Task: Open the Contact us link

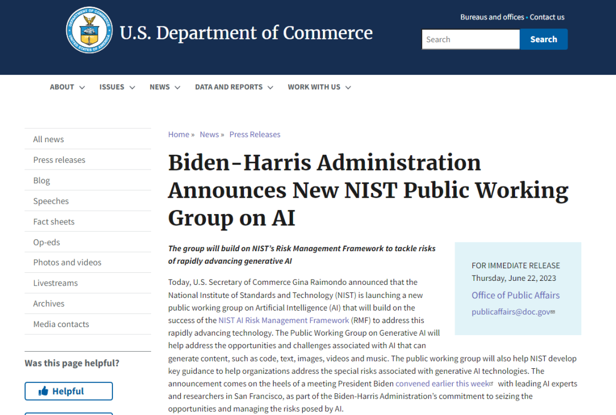Action: pyautogui.click(x=547, y=17)
